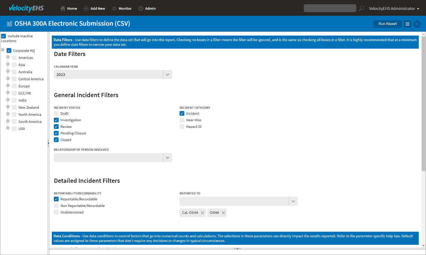Uncheck Reportable/Recordable option

[x=56, y=199]
